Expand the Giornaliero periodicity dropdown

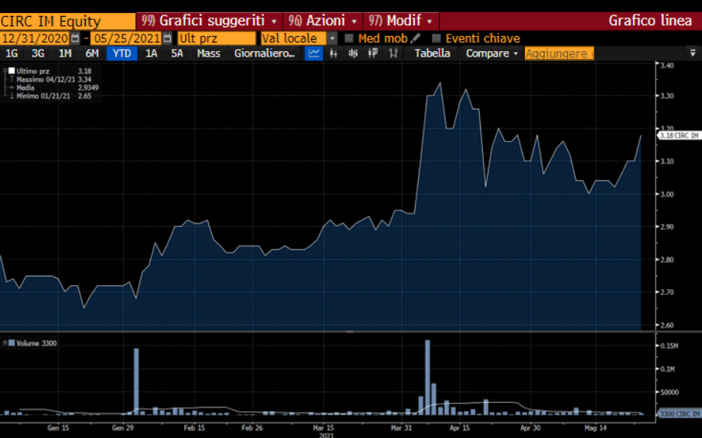[265, 54]
